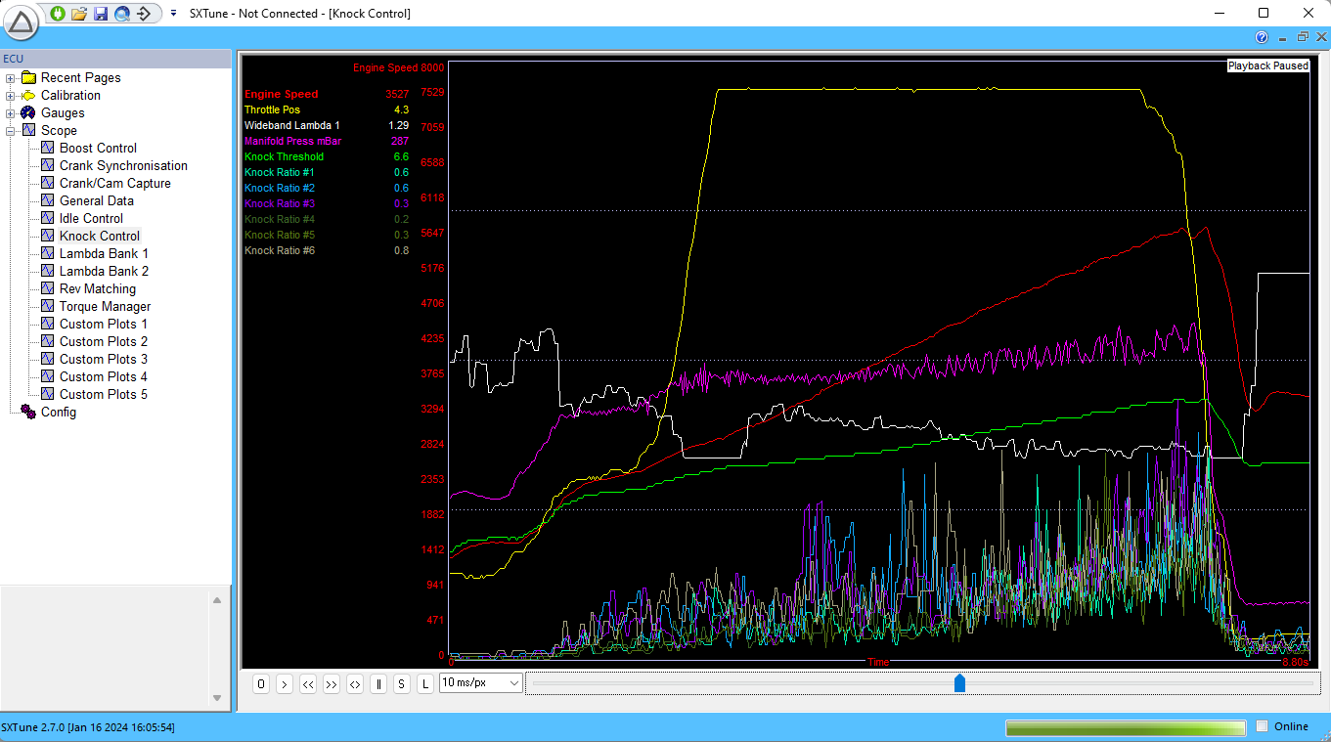Select the Scope label in the tree
Screen dimensions: 1331x742
pyautogui.click(x=59, y=131)
